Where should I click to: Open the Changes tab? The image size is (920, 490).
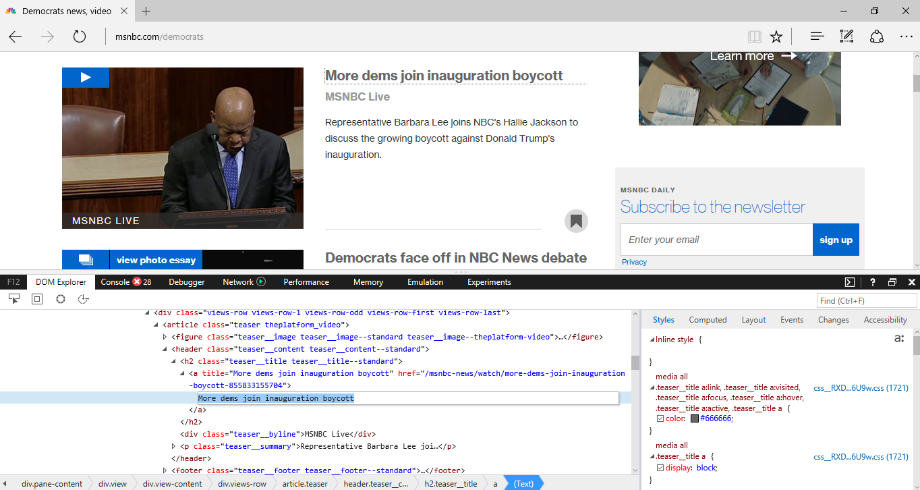click(x=834, y=320)
